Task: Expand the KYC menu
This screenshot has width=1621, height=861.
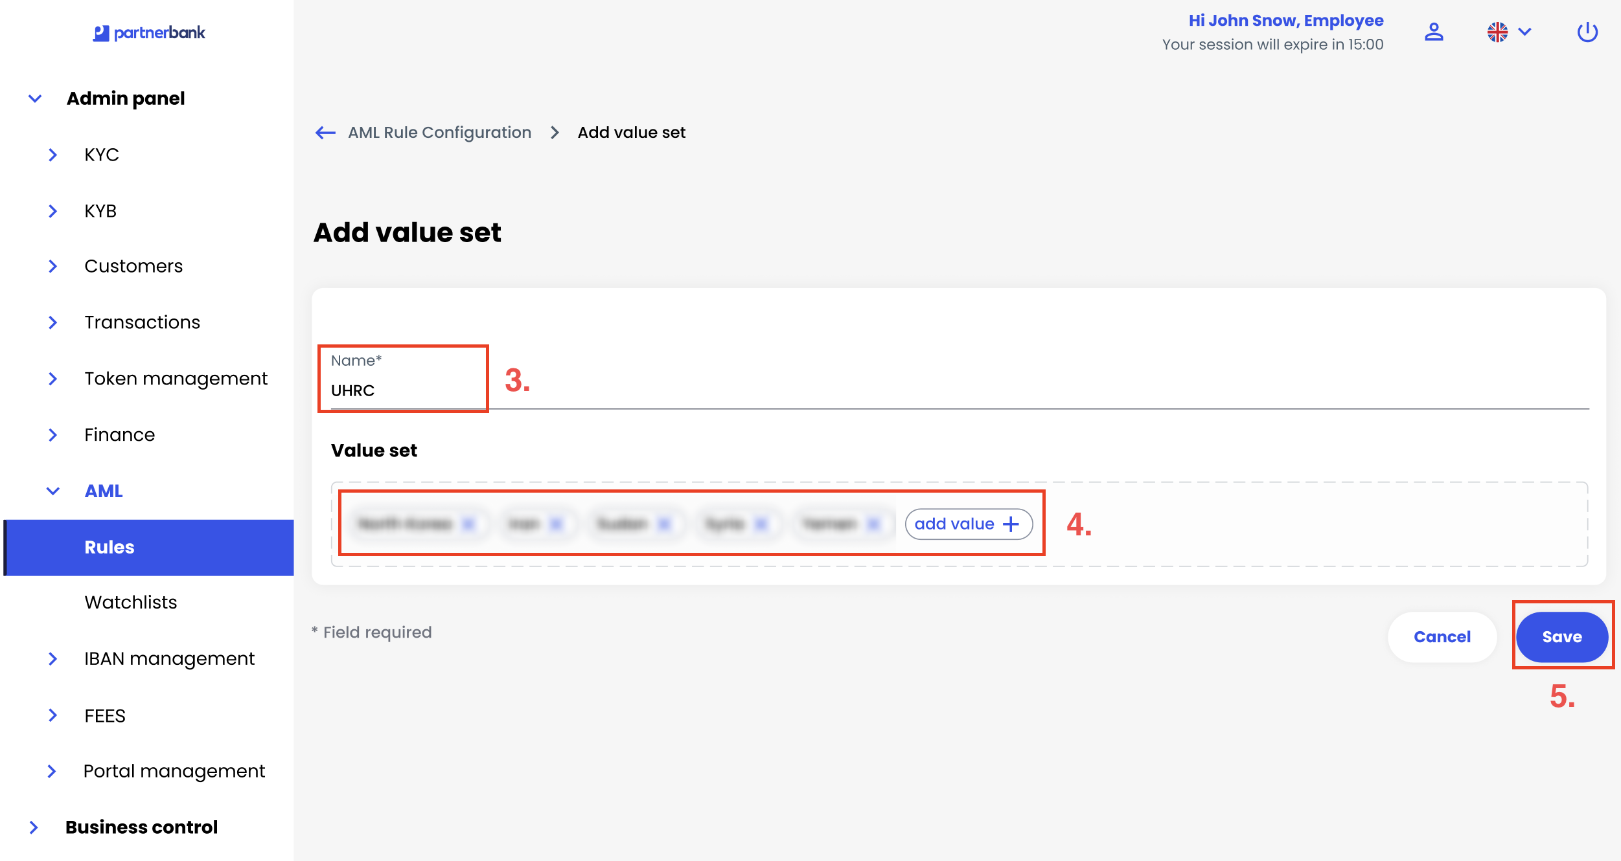Action: pyautogui.click(x=53, y=155)
